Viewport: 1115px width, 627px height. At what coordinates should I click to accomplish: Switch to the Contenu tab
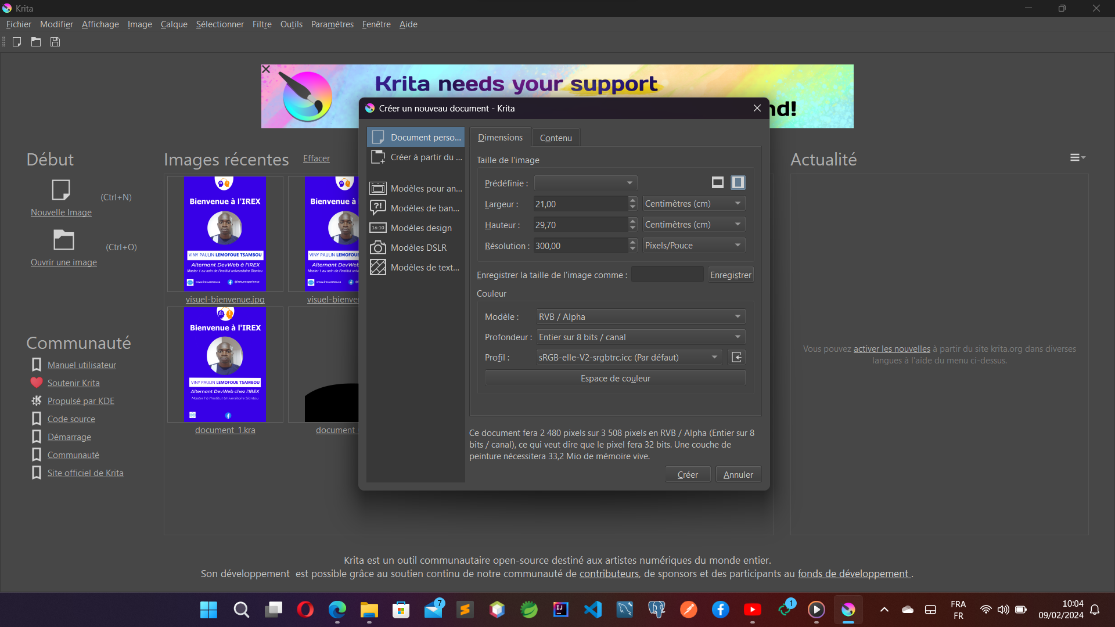(x=556, y=138)
